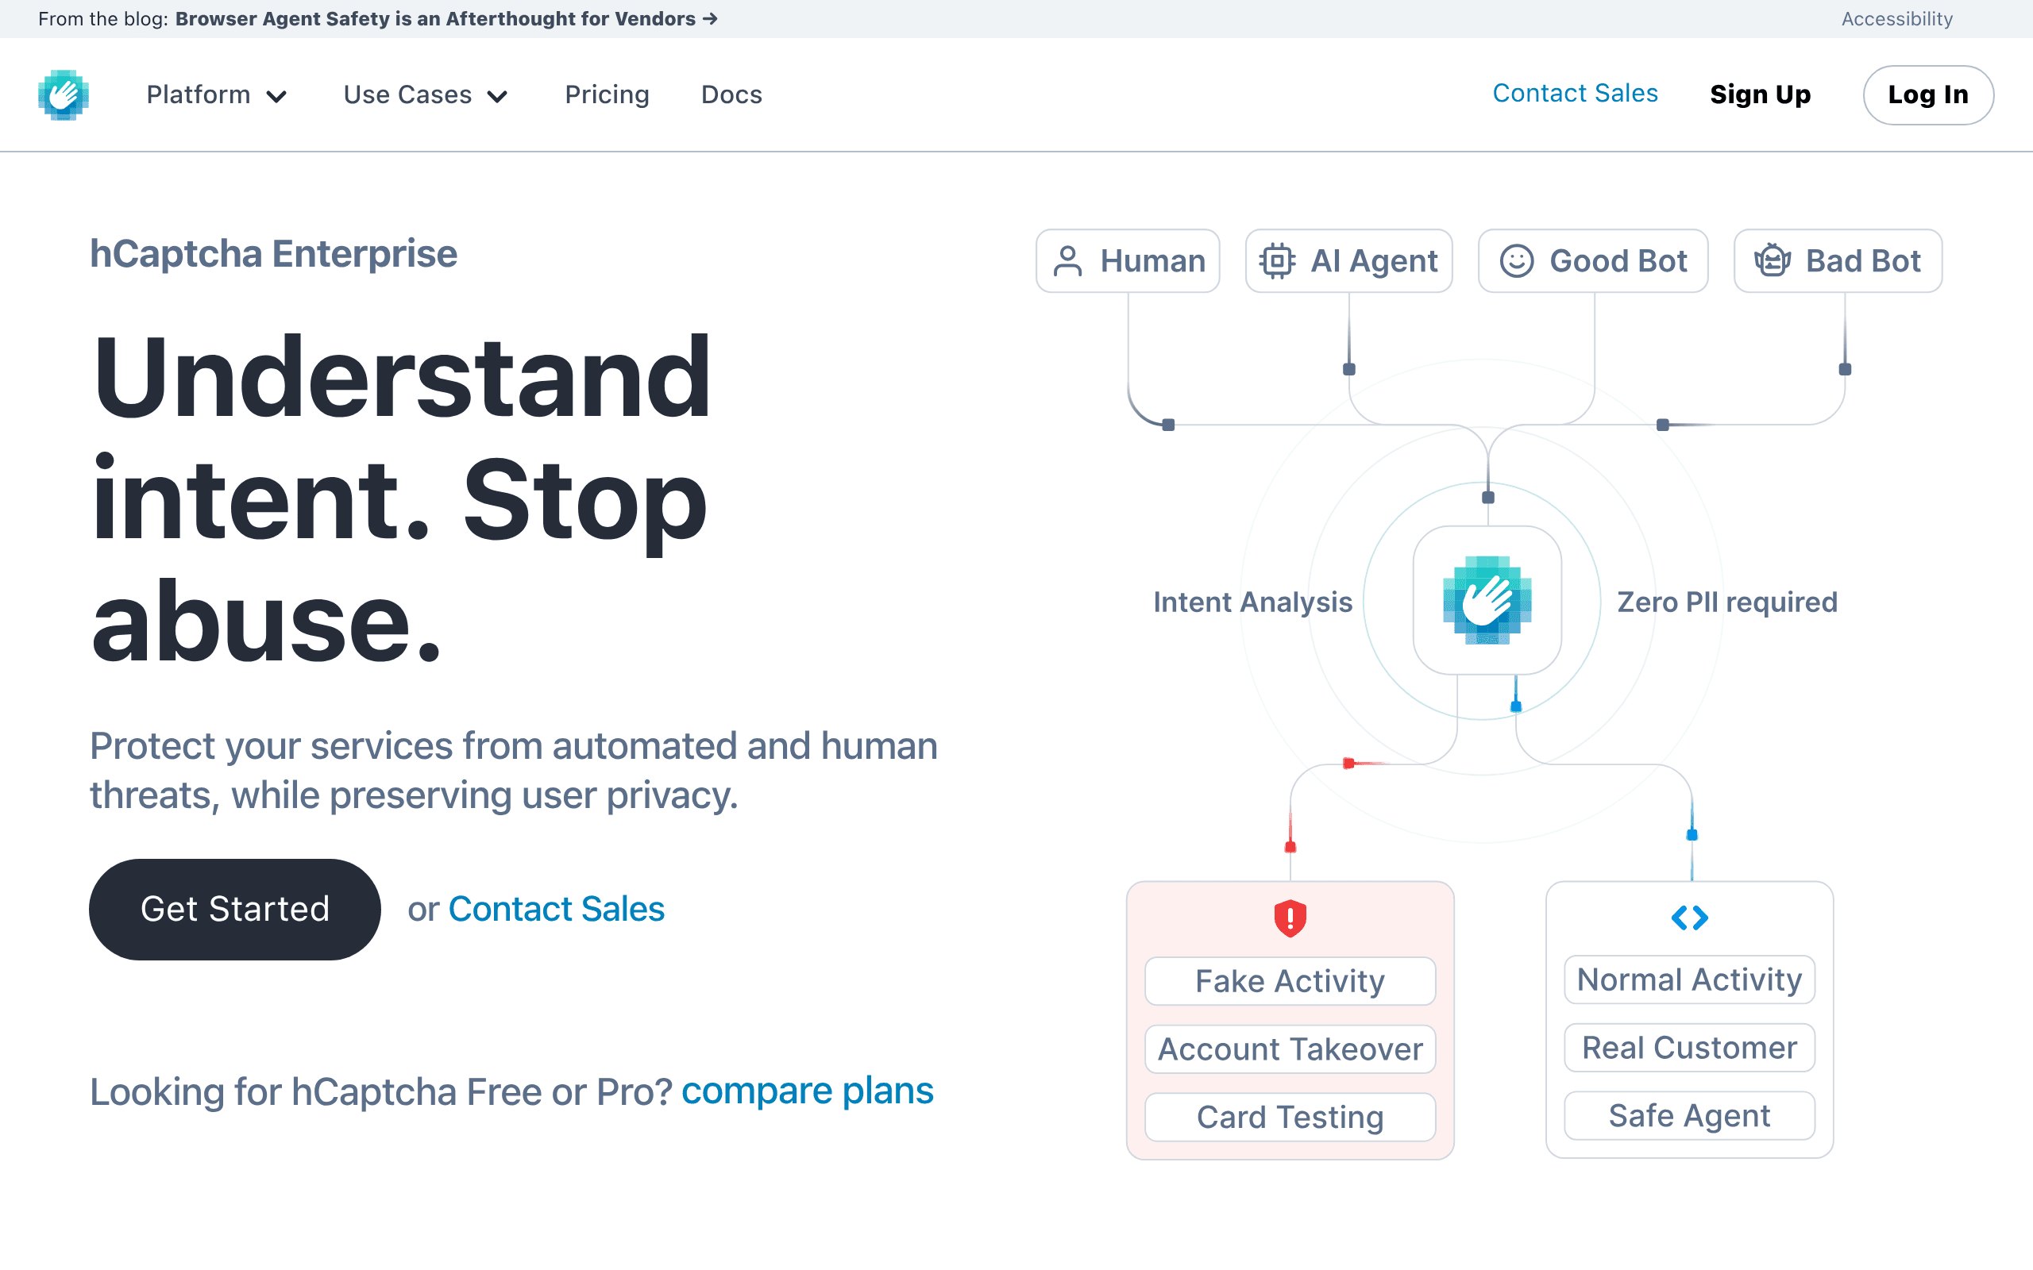This screenshot has width=2033, height=1270.
Task: Click the Bad Bot robot icon
Action: [x=1772, y=261]
